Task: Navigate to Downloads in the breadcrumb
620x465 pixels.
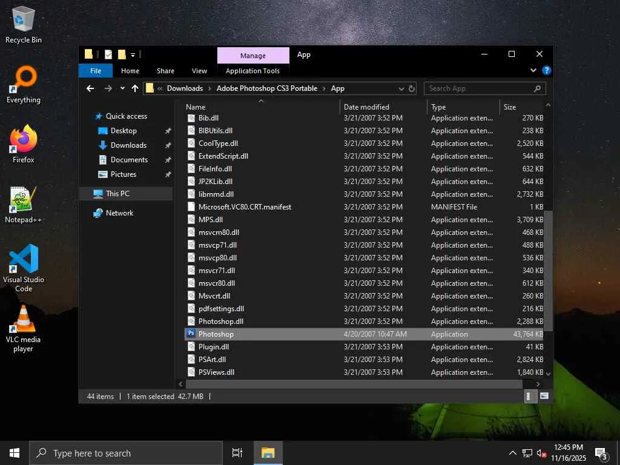Action: click(185, 88)
